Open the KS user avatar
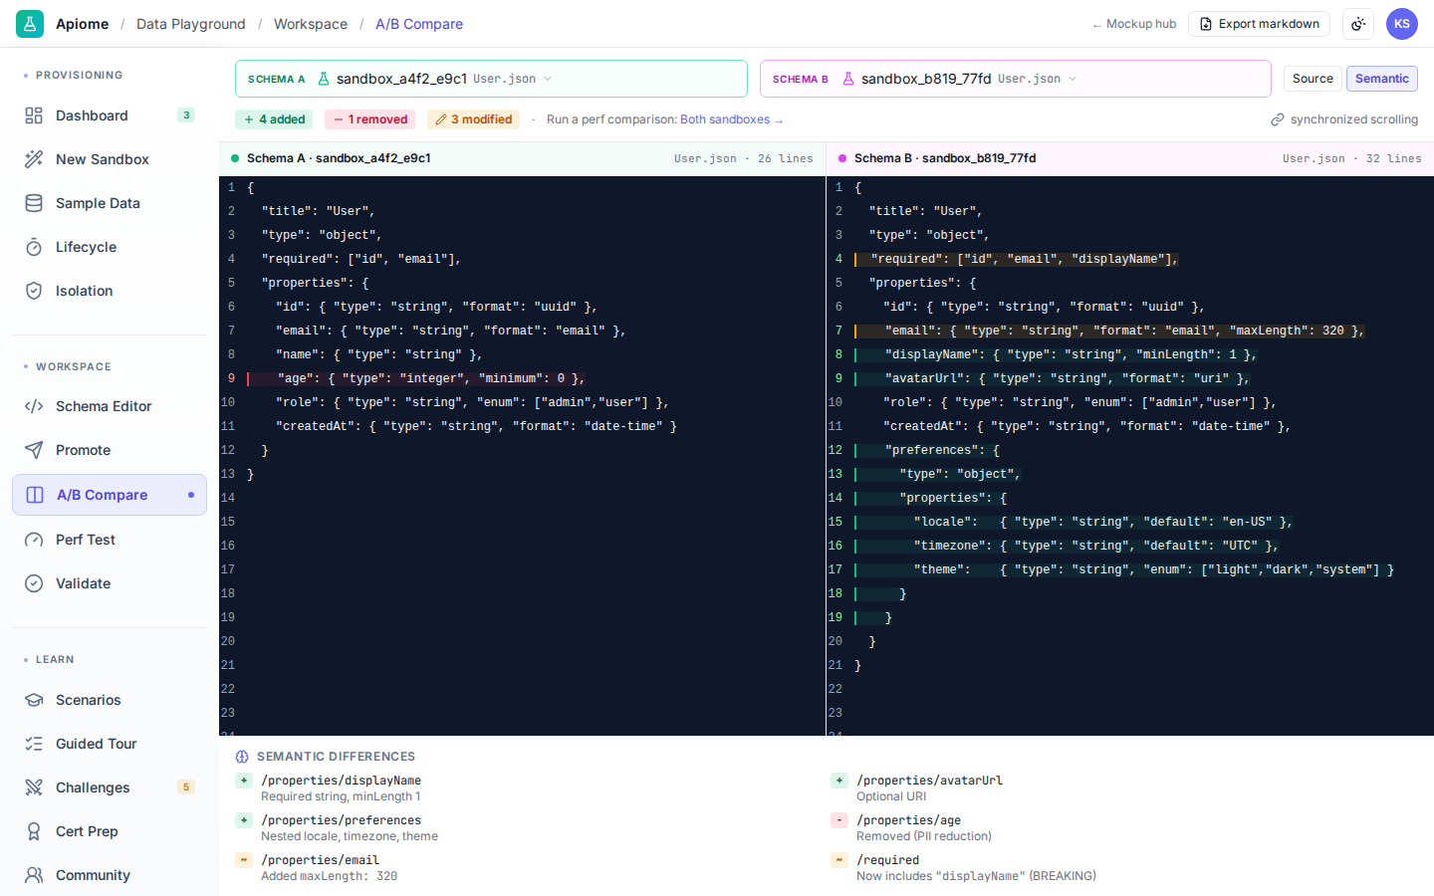 [1402, 24]
